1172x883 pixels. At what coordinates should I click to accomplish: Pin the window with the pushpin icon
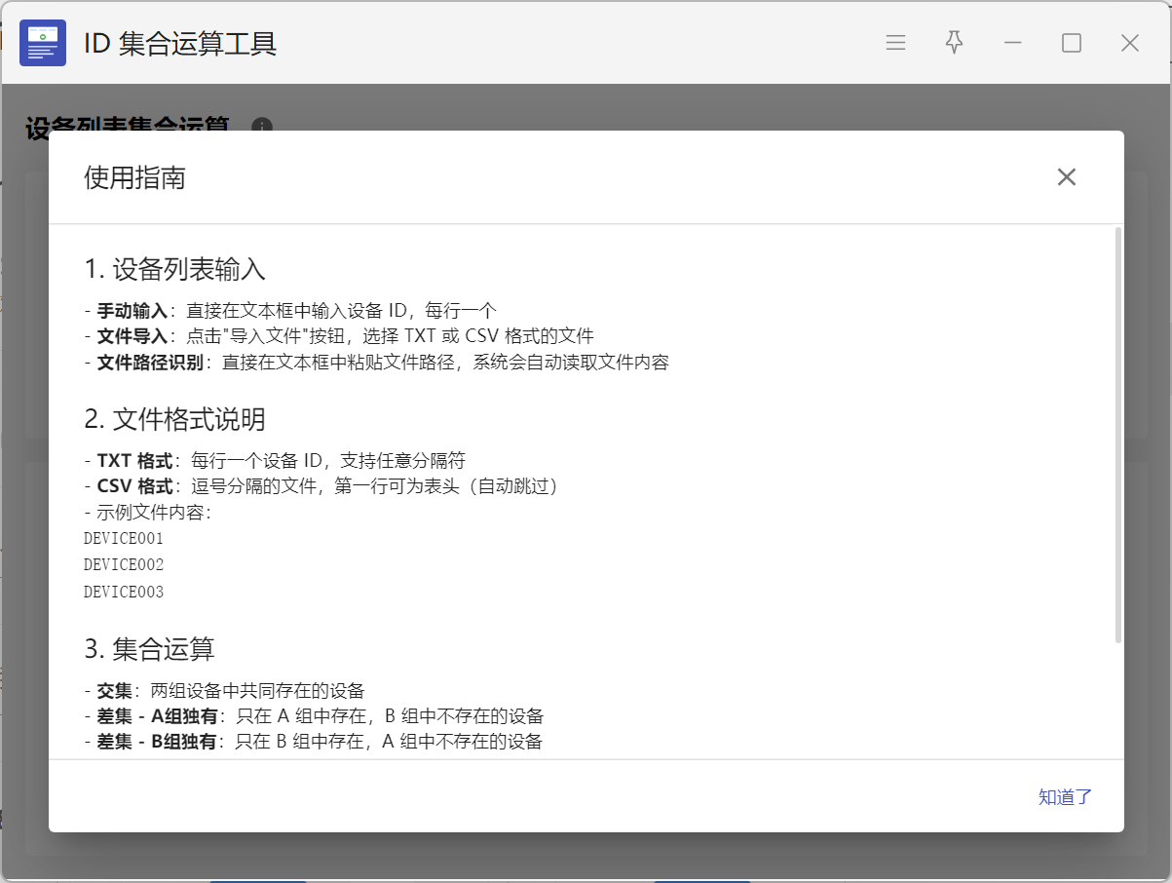coord(954,43)
